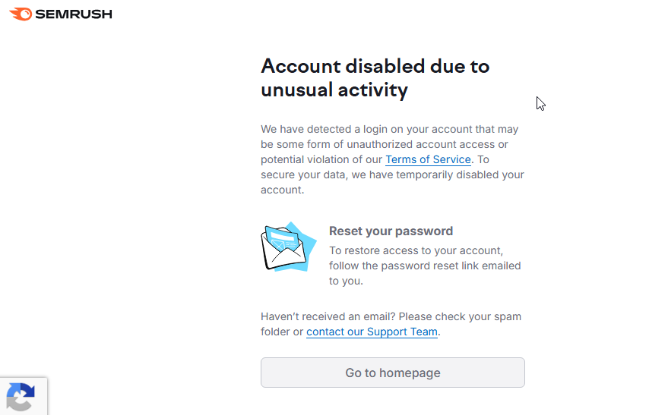
Task: Click the words "folder or" before the support link
Action: 282,332
